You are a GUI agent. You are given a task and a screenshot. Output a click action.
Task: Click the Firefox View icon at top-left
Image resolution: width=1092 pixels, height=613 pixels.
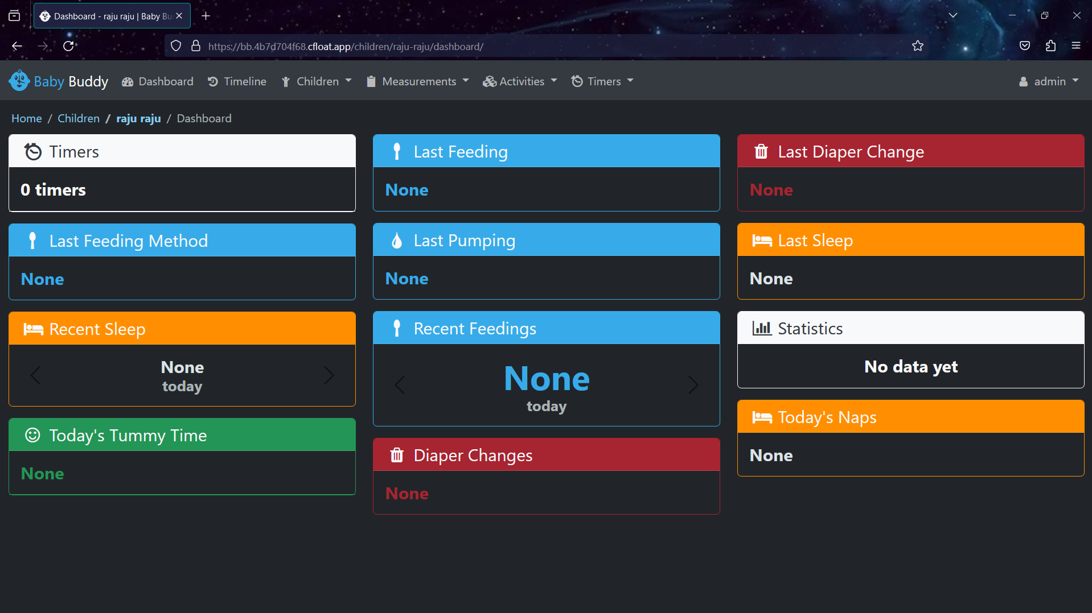(14, 16)
